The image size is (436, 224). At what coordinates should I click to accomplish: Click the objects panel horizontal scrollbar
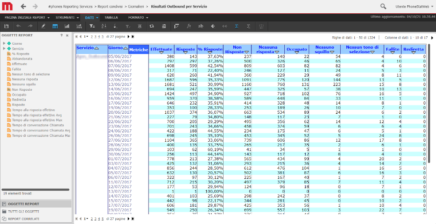(x=35, y=189)
